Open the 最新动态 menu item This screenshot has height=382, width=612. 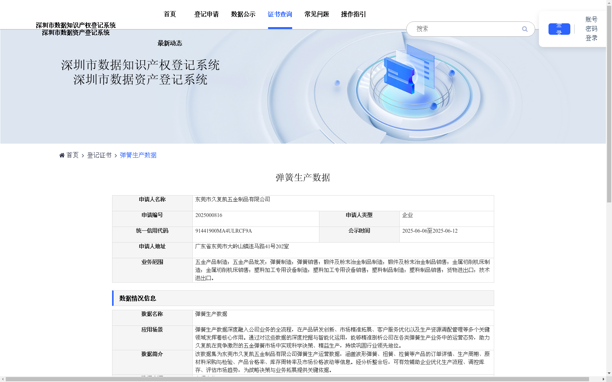point(170,43)
